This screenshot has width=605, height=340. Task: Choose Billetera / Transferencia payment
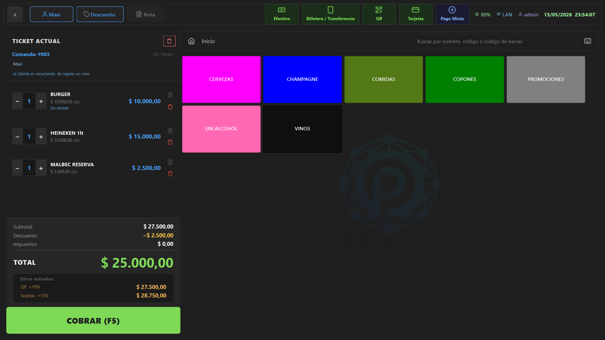[x=330, y=14]
